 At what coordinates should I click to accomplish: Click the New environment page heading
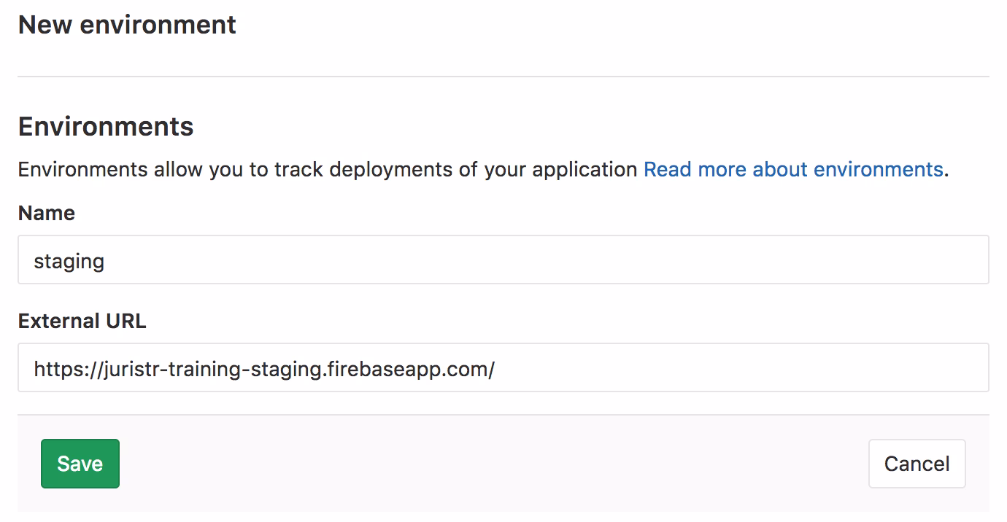pyautogui.click(x=127, y=25)
